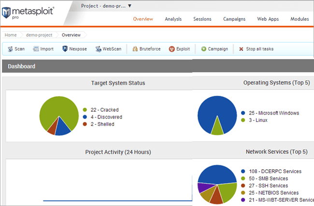This screenshot has height=206, width=314.
Task: Click the Metasploit Pro logo
Action: point(28,13)
